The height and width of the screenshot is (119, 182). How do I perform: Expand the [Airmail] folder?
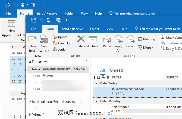point(30,115)
